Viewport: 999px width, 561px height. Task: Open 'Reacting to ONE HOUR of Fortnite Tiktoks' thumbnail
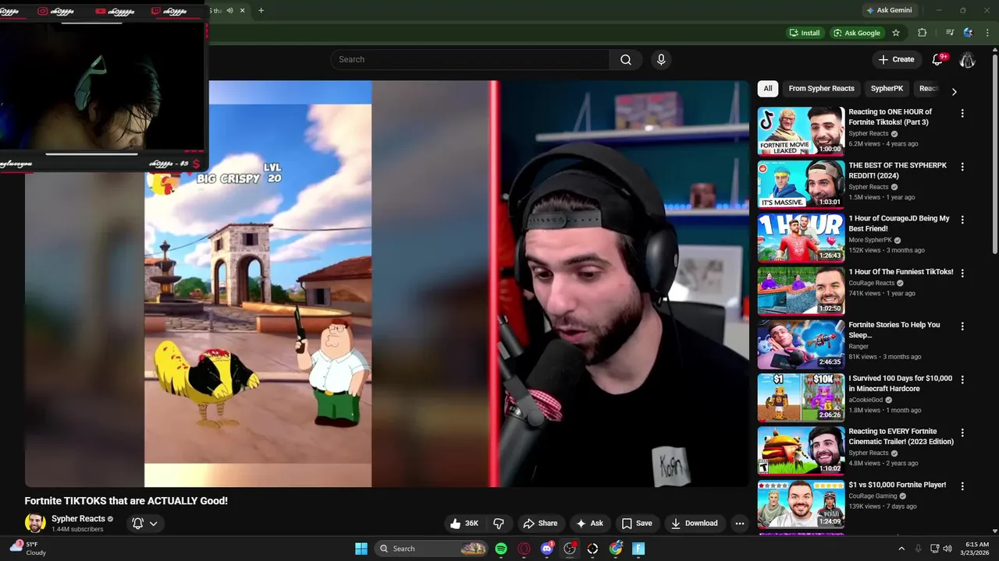[801, 131]
